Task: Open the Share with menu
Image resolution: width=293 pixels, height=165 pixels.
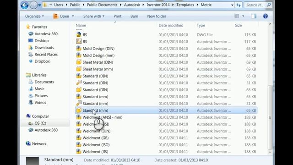Action: coord(94,16)
